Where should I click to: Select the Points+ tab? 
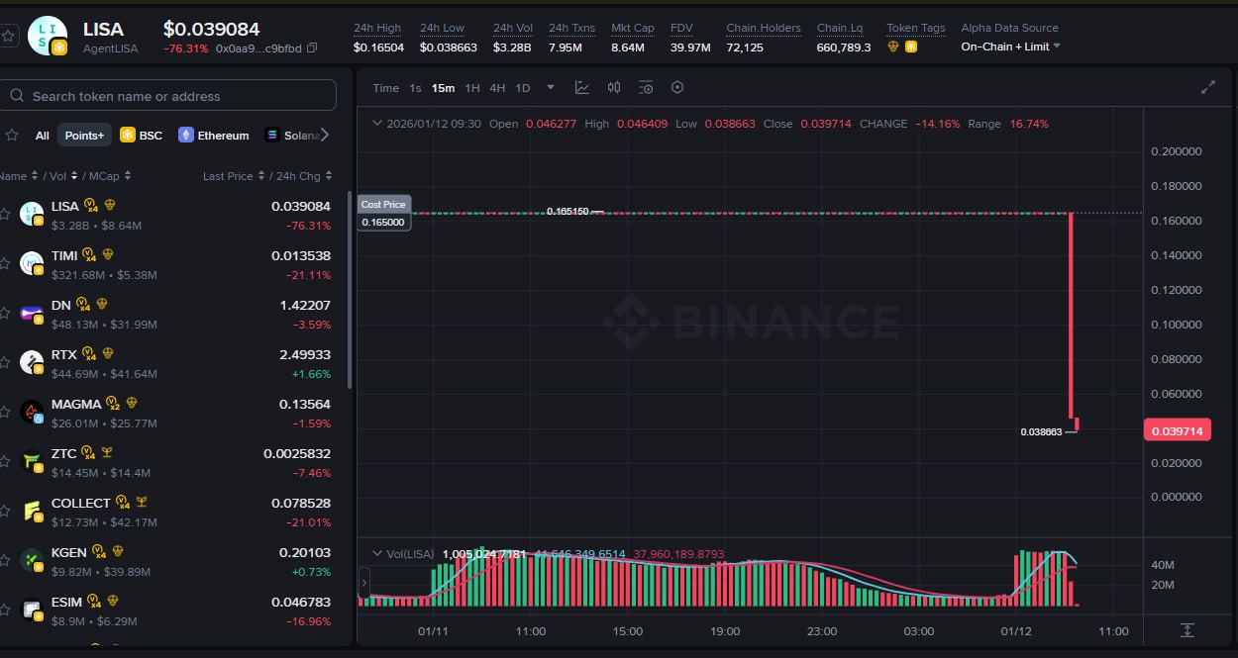click(84, 136)
